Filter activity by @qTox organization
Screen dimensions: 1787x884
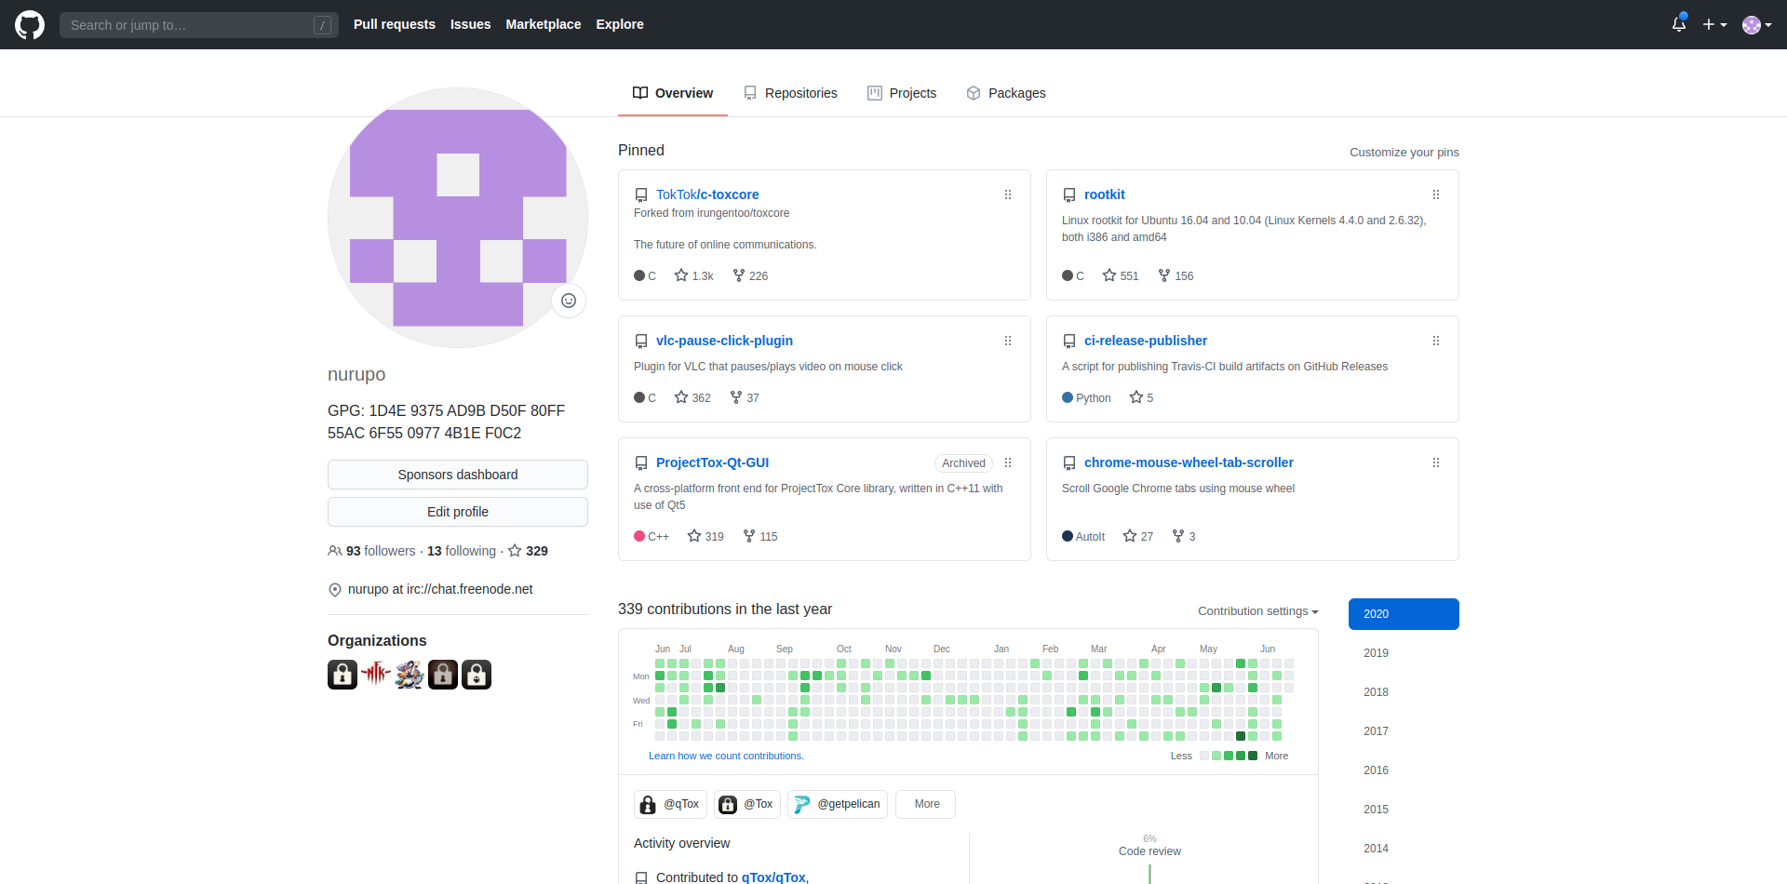670,804
